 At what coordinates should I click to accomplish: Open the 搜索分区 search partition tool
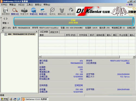pyautogui.click(x=15, y=11)
